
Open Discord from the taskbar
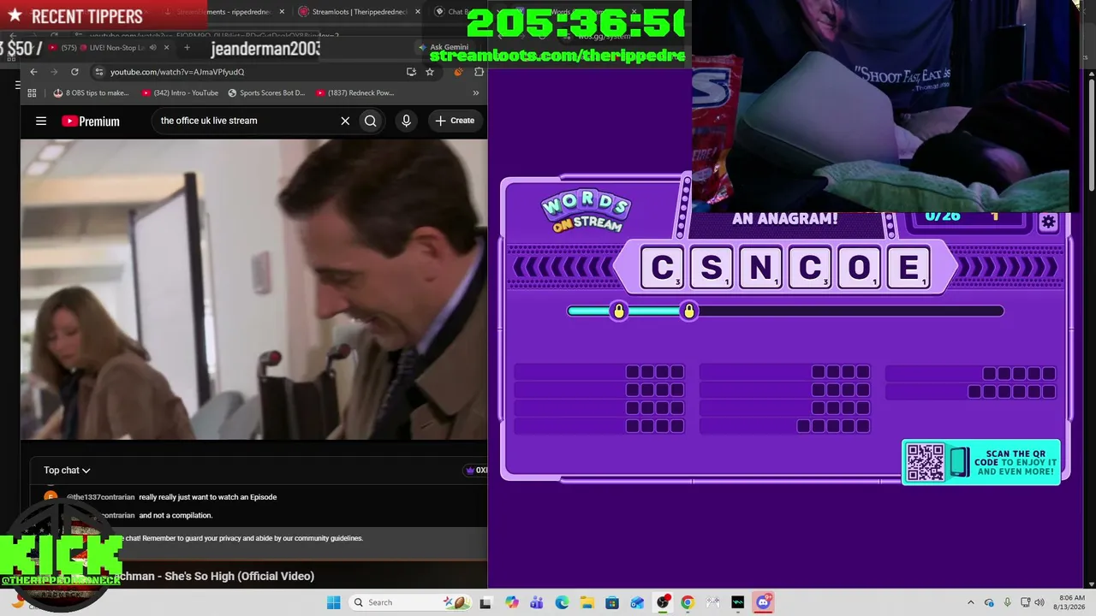(763, 602)
